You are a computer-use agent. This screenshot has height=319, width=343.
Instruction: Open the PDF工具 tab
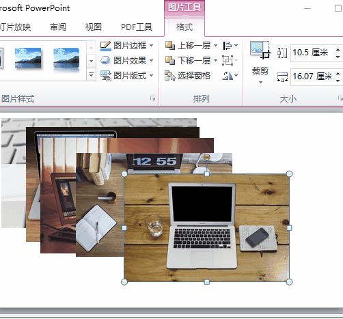[x=137, y=27]
